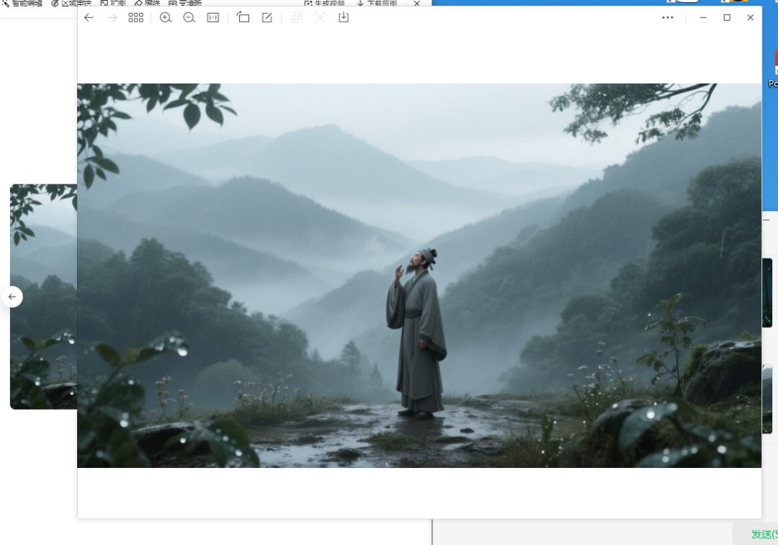Maximize the image viewer window
The image size is (778, 545).
click(x=727, y=17)
